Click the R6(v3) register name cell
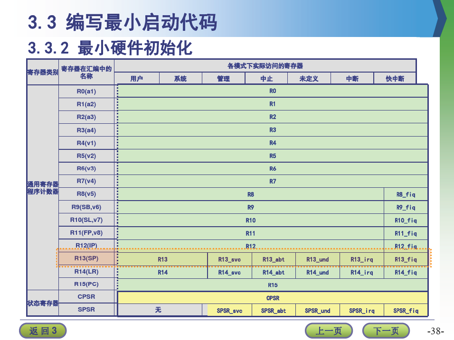The image size is (454, 340). 86,168
